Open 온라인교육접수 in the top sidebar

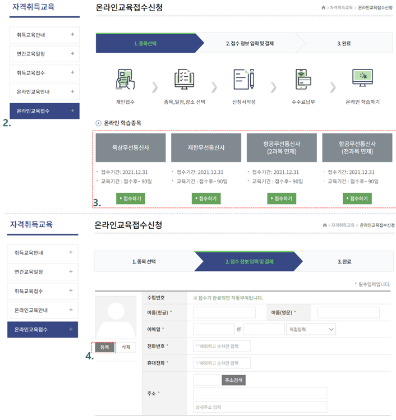click(x=44, y=111)
